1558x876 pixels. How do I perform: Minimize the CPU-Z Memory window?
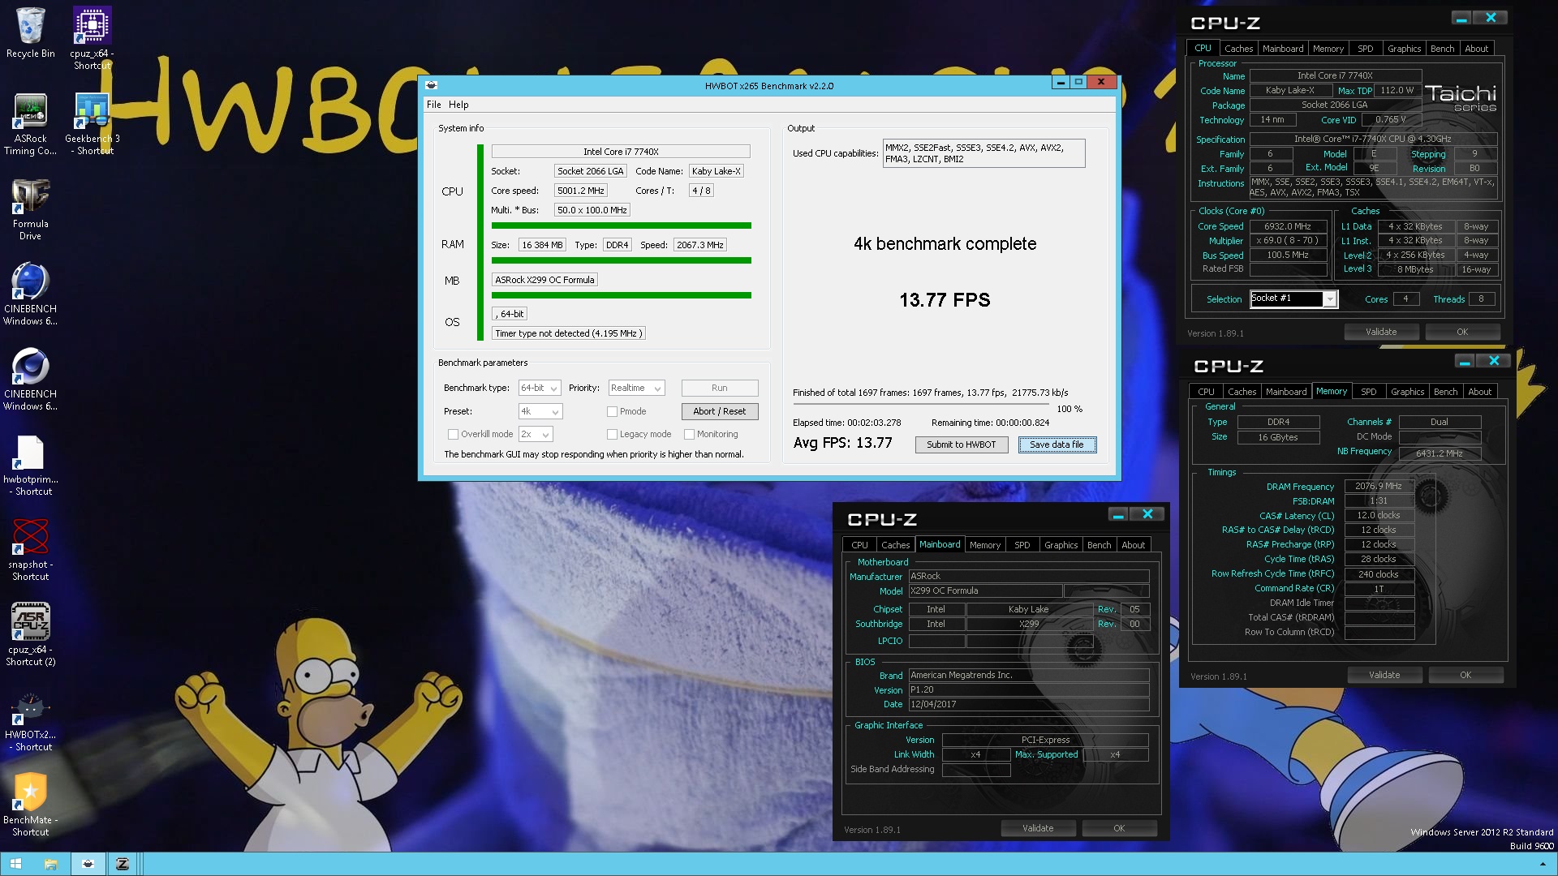point(1465,361)
